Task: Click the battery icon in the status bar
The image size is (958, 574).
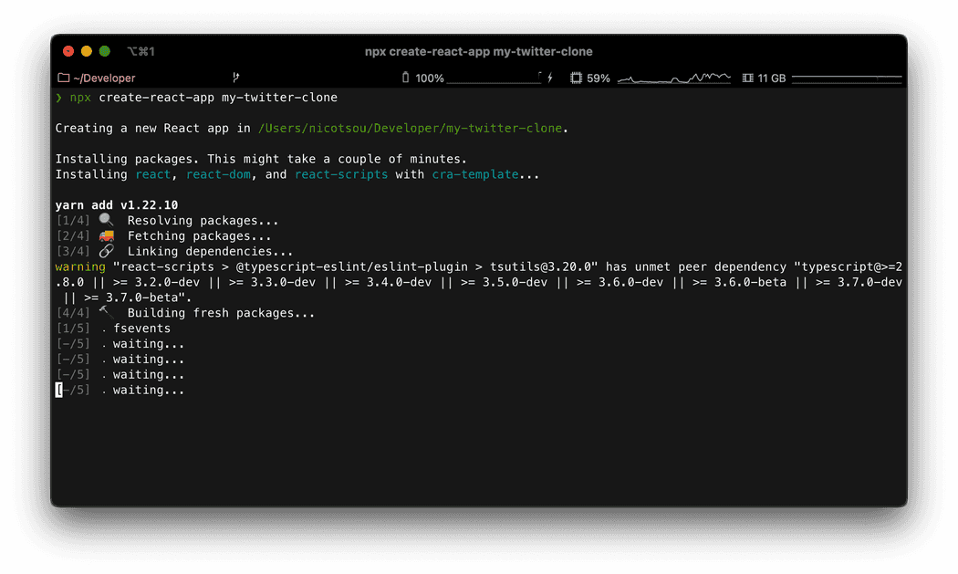Action: coord(404,78)
